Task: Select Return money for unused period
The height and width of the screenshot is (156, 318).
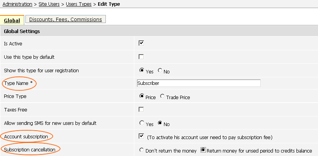Action: tap(203, 150)
